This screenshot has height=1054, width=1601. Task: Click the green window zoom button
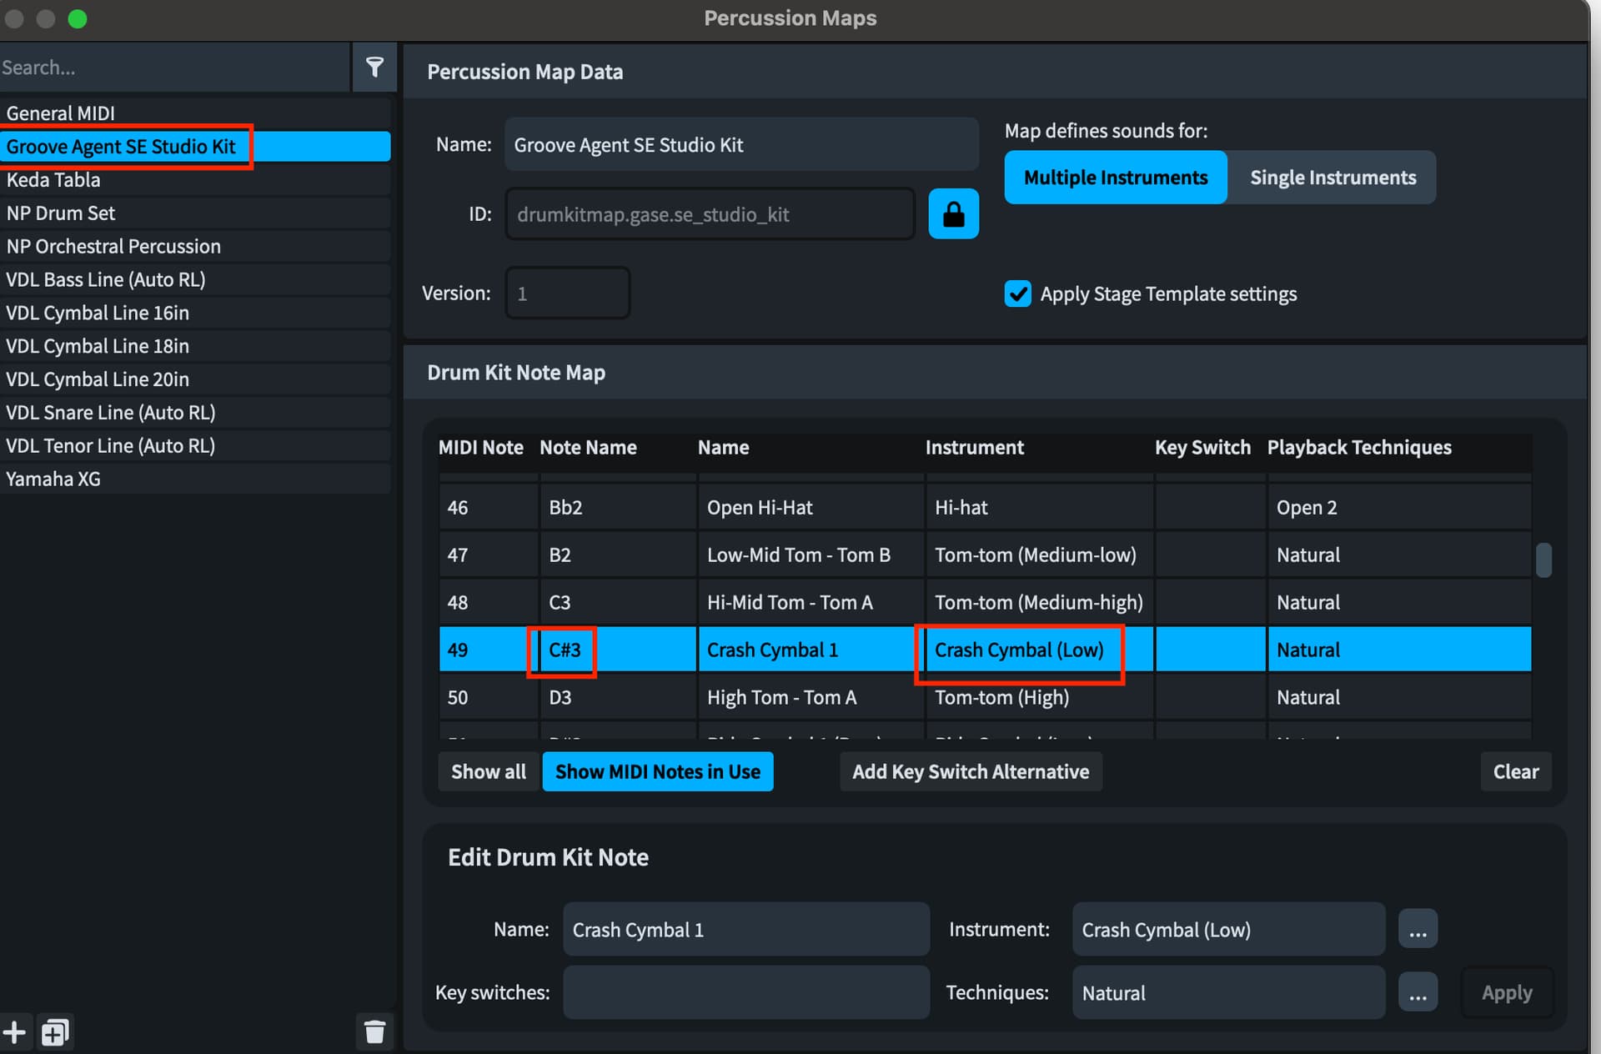click(x=78, y=18)
